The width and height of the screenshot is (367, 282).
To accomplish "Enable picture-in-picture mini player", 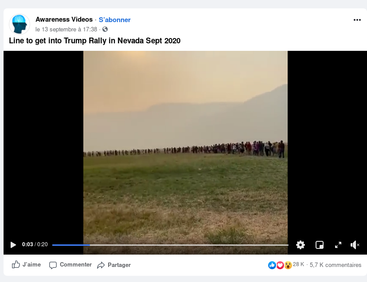I will click(320, 245).
